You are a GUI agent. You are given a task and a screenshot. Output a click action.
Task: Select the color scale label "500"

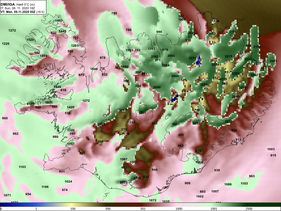(108, 209)
